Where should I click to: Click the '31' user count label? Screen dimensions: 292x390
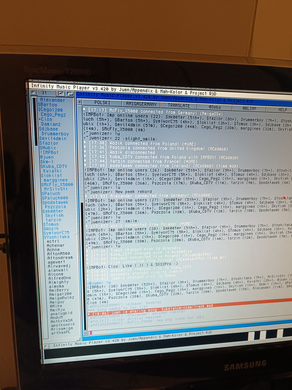pos(44,93)
